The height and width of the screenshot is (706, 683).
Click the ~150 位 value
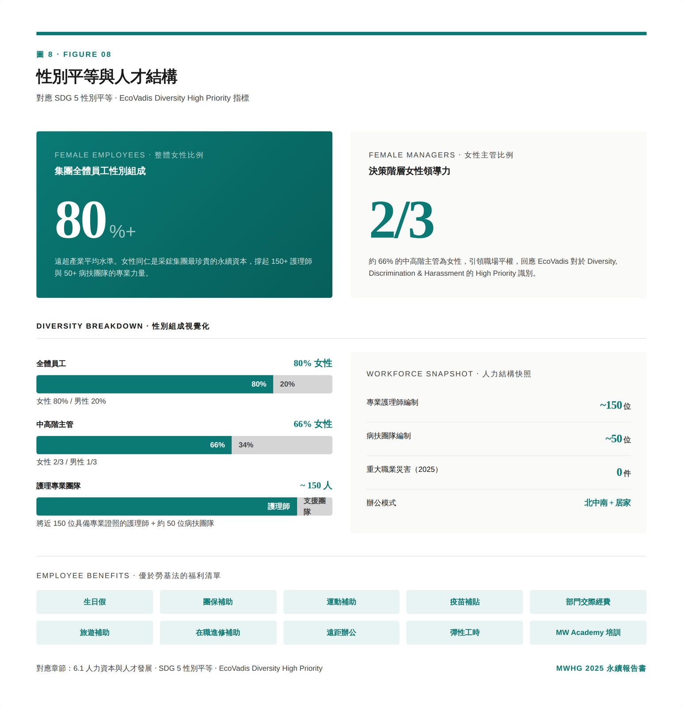(x=615, y=405)
